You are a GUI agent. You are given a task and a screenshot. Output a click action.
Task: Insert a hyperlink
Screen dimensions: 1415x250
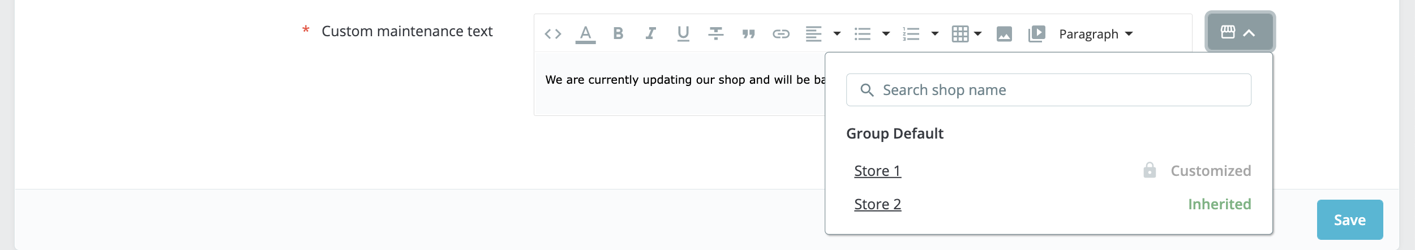tap(781, 34)
